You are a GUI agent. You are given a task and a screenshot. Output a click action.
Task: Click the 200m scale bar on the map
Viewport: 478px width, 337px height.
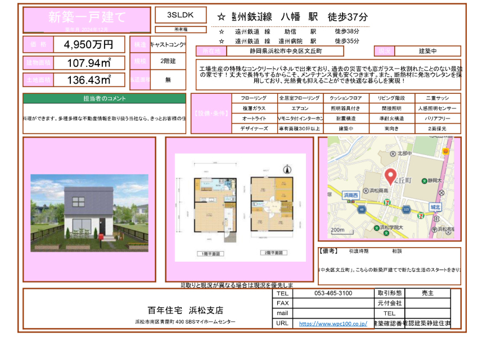tap(341, 230)
